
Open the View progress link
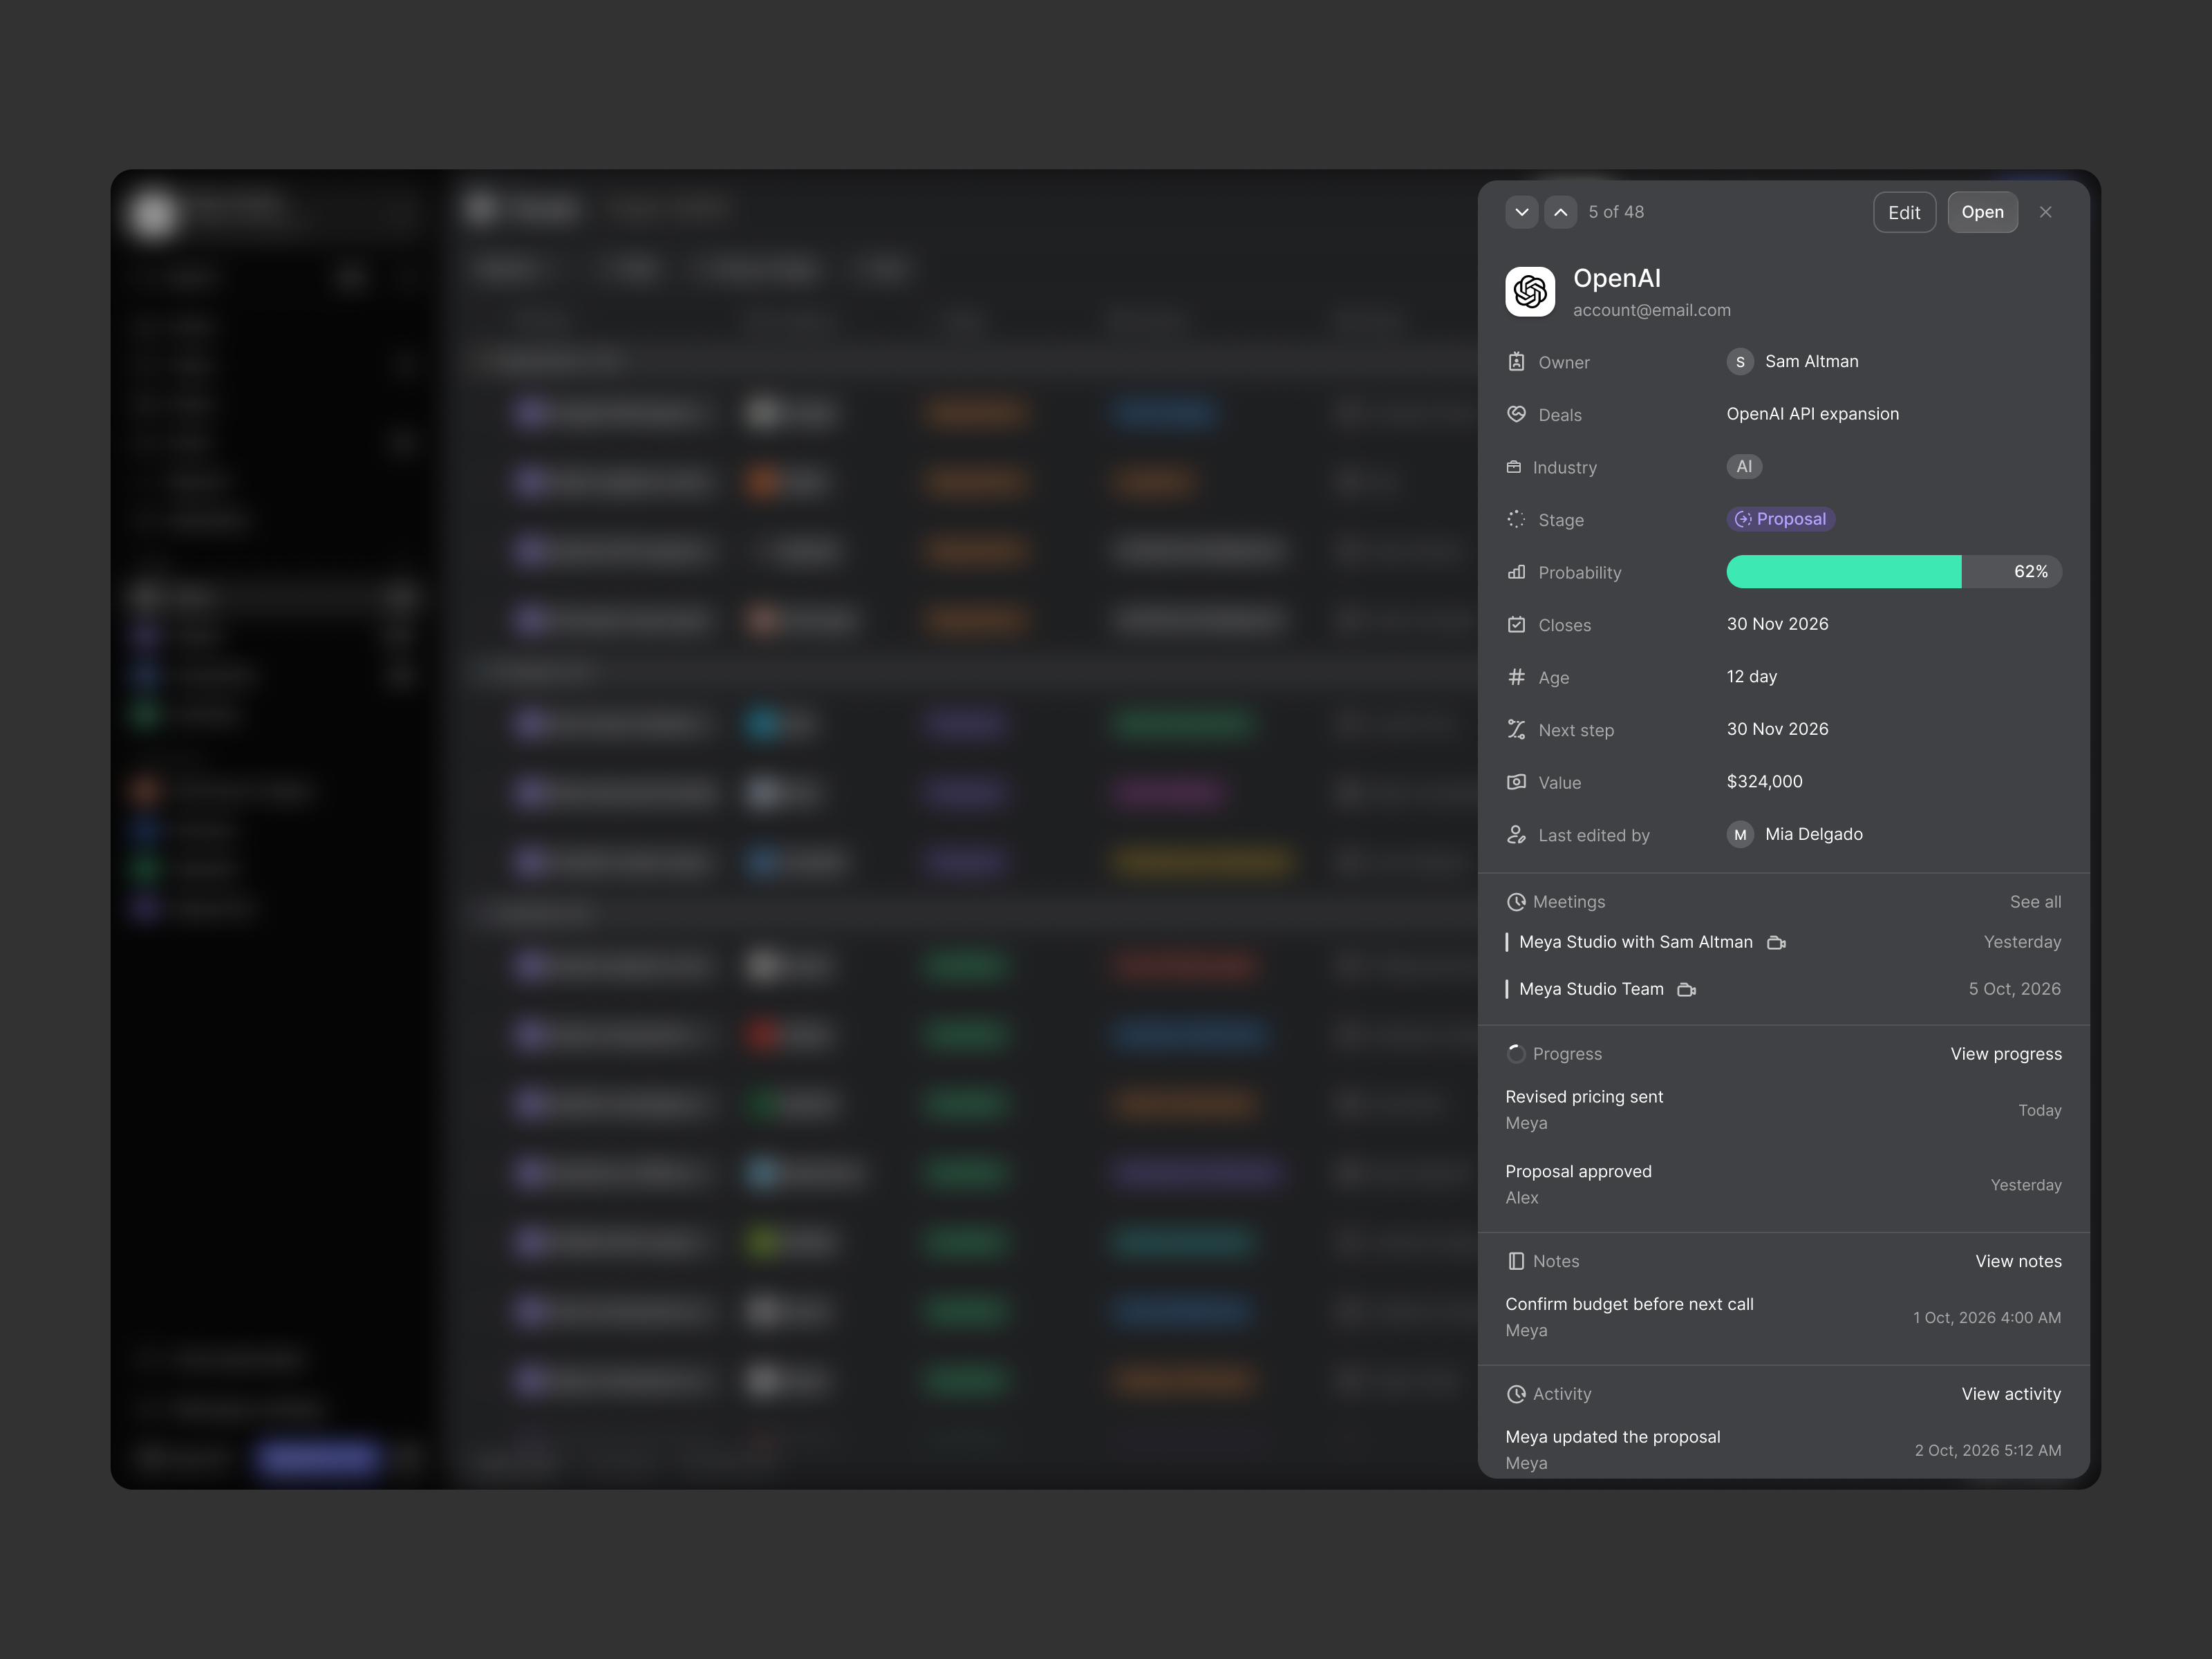pos(2005,1054)
